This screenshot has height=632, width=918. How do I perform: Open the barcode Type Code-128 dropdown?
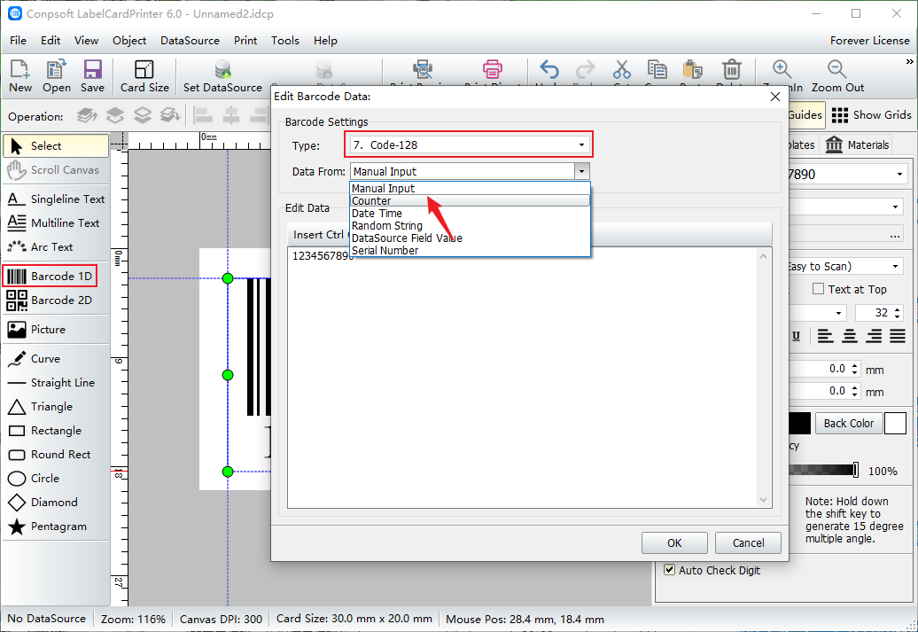[x=469, y=144]
